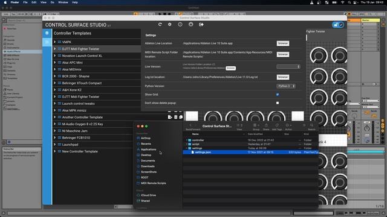Sort Finder list by Date Modified column
The image size is (387, 217).
[255, 134]
